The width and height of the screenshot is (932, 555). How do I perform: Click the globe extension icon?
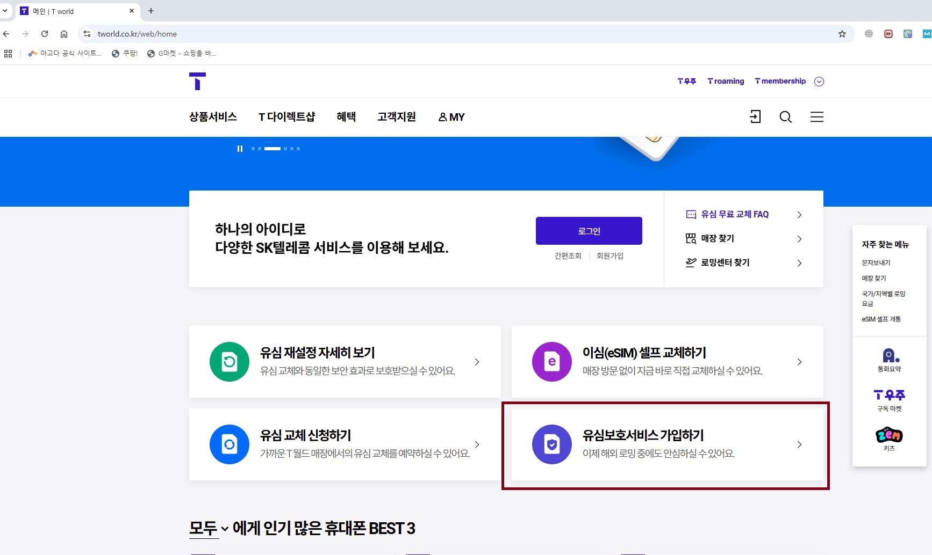869,34
